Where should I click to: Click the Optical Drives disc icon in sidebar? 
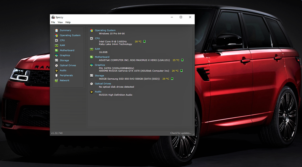tap(56, 66)
